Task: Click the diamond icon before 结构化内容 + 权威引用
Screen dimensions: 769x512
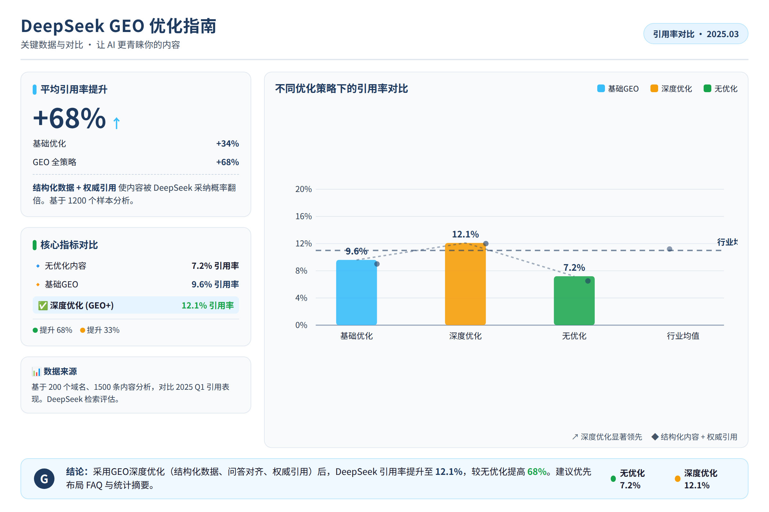Action: [655, 437]
